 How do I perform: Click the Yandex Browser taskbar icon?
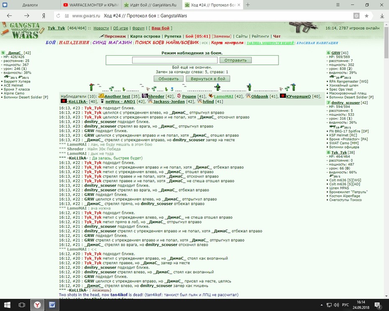[37, 305]
